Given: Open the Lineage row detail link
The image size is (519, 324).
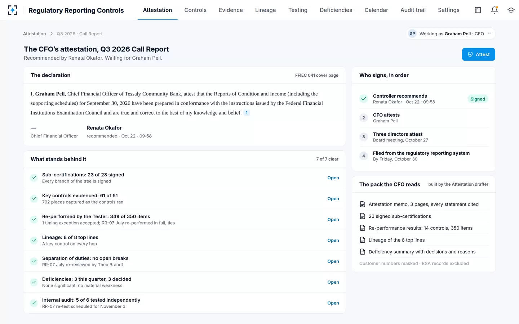Looking at the screenshot, I should coord(333,240).
